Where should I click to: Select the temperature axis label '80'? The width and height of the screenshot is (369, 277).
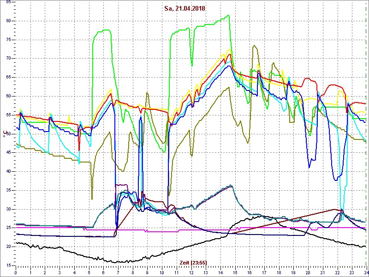tap(7, 21)
